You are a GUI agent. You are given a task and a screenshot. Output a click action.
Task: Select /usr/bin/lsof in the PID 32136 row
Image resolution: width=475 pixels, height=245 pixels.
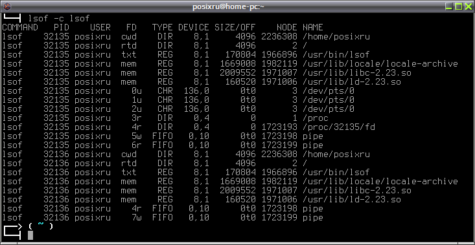point(336,173)
